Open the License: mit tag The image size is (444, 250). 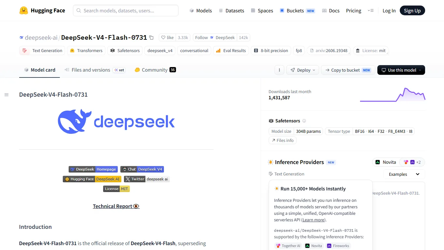[371, 50]
